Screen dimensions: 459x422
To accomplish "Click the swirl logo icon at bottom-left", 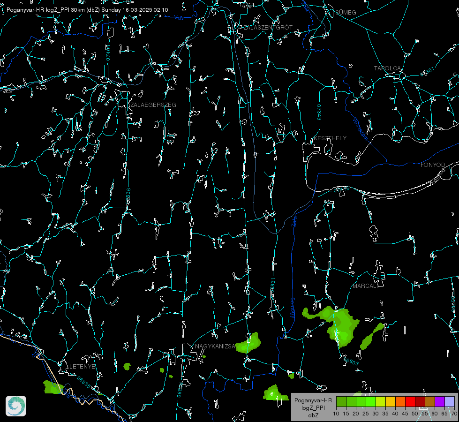I will click(x=16, y=406).
